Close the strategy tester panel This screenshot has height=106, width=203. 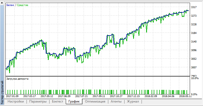pos(2,3)
